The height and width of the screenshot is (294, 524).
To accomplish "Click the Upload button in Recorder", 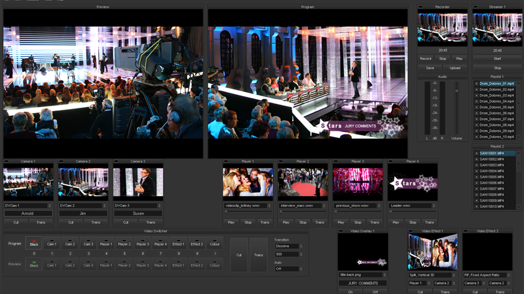I will click(455, 68).
